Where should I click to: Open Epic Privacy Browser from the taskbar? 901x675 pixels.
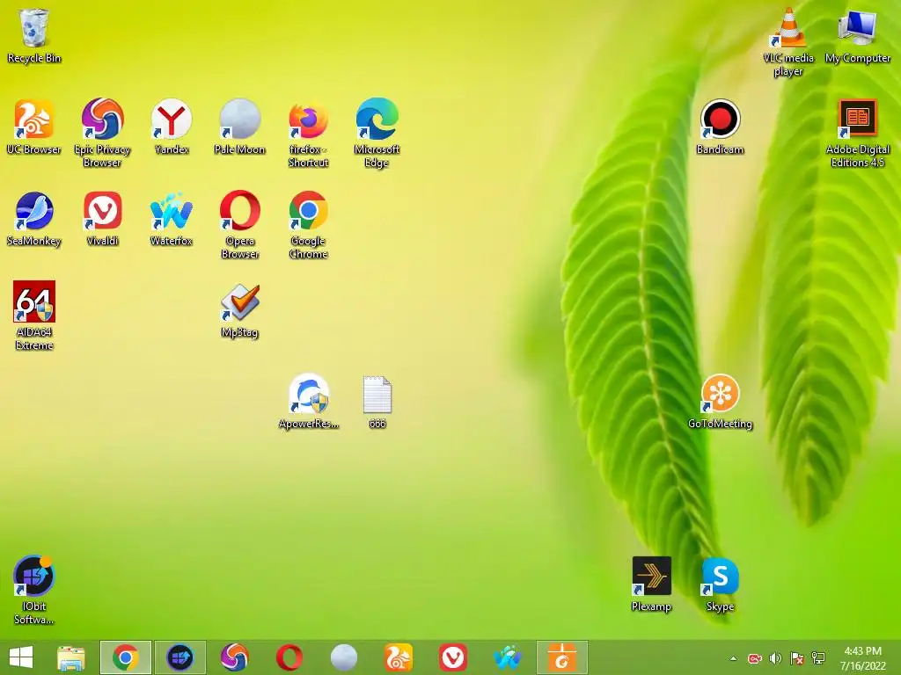(234, 657)
